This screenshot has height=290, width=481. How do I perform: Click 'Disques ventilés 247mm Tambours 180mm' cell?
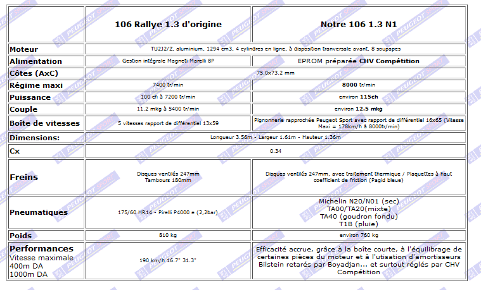click(x=168, y=177)
